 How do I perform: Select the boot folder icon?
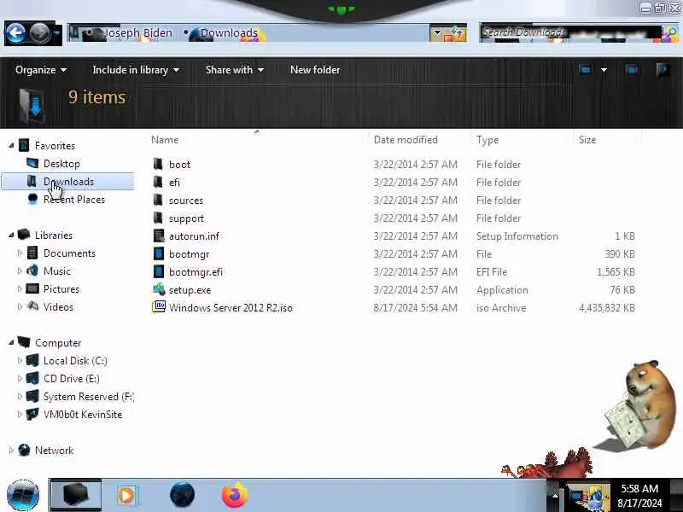pos(158,164)
